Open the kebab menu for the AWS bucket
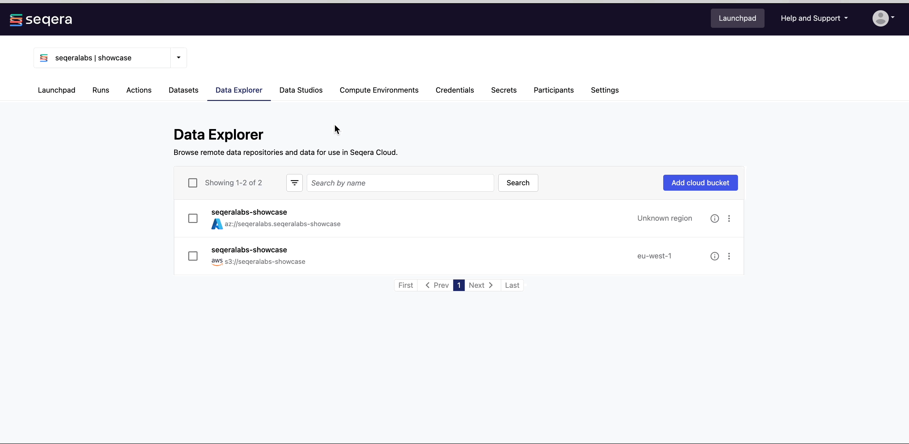Image resolution: width=909 pixels, height=444 pixels. pyautogui.click(x=729, y=256)
